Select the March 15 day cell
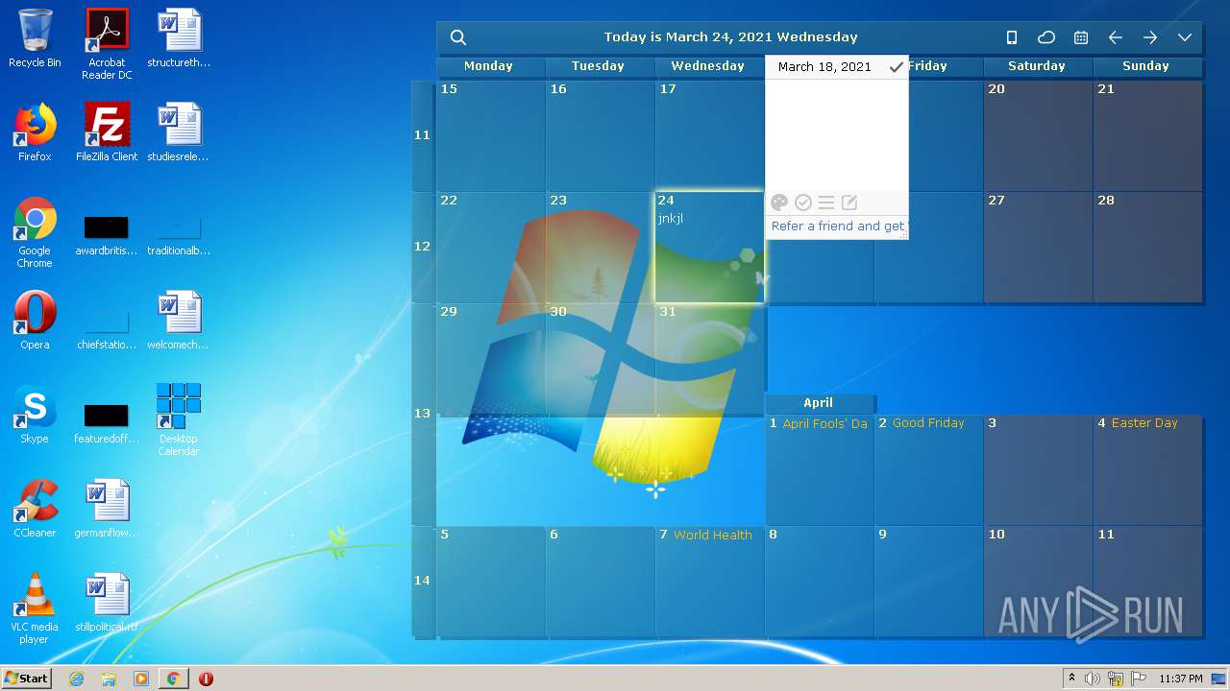Screen dimensions: 1230x691 491,135
